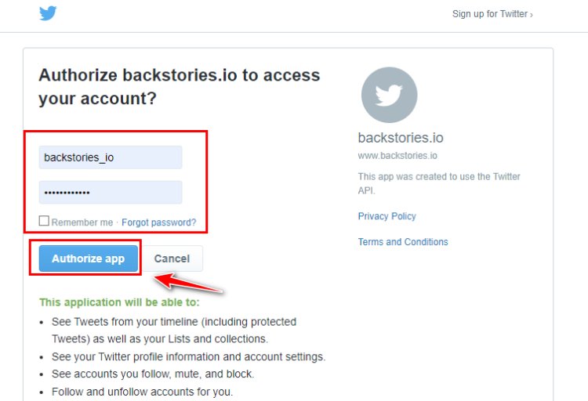Click the red arrow annotation graphic

click(189, 283)
